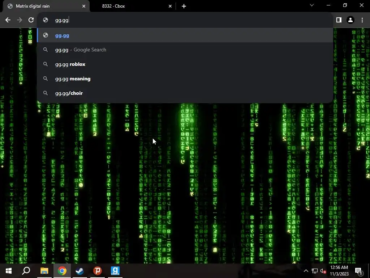Screen dimensions: 370x278
Task: Close the Chrome window
Action: pyautogui.click(x=361, y=5)
